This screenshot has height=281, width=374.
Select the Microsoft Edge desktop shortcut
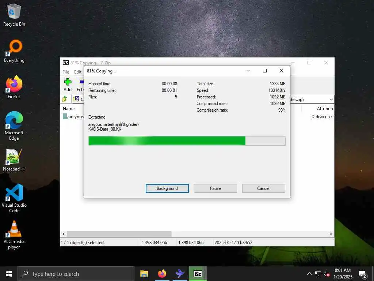pos(14,126)
